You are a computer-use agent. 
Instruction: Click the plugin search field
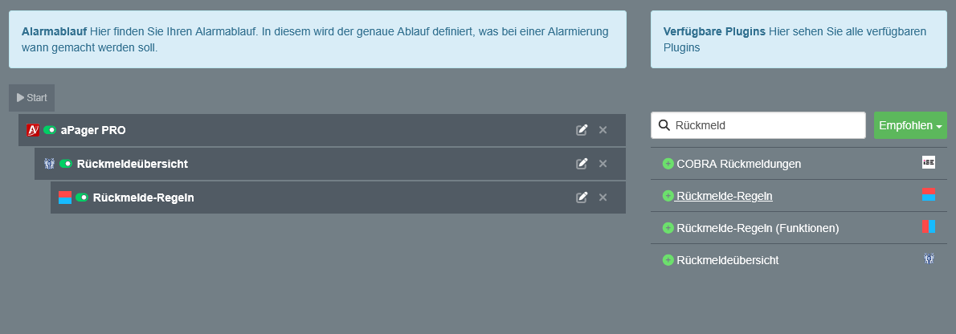pos(767,125)
